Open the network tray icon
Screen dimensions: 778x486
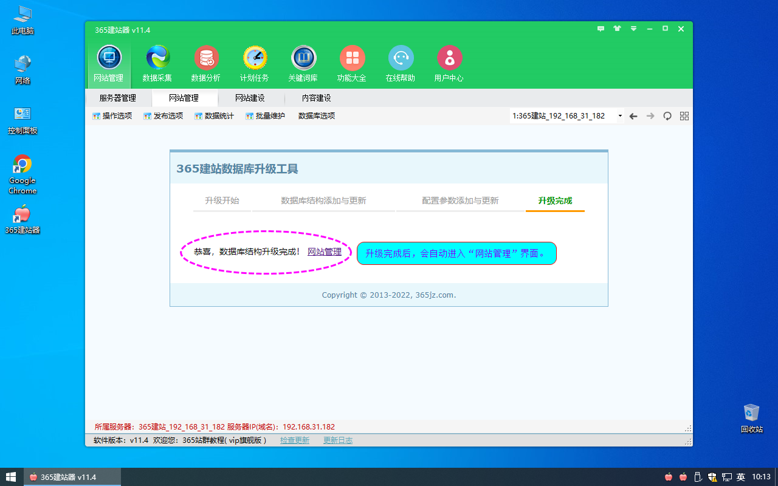(726, 477)
